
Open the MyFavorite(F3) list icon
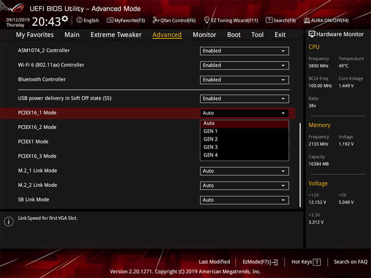pos(110,20)
